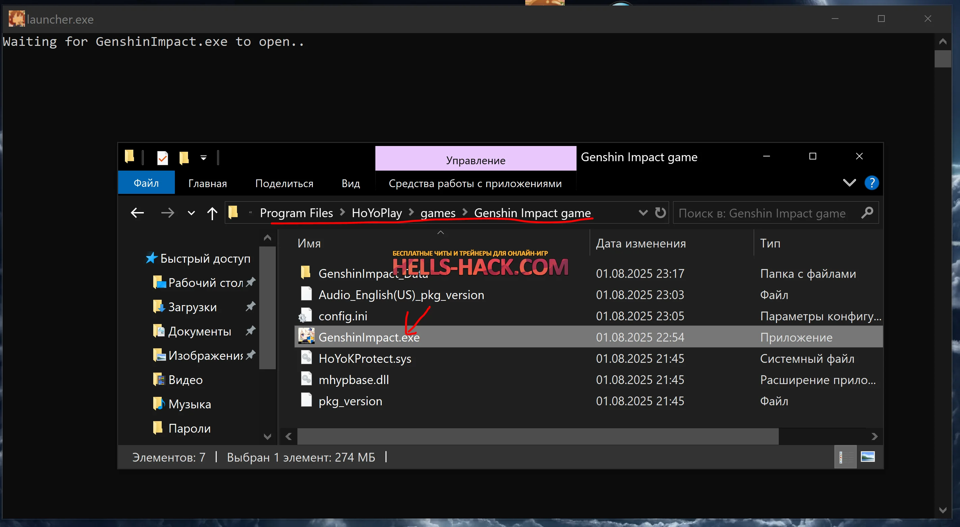Screen dimensions: 960x527
Task: Switch to Details view in status bar
Action: [845, 457]
